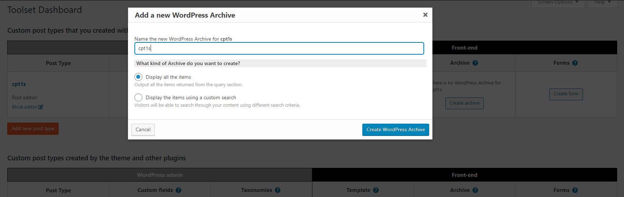Open help icon beside Taxonomies header

(x=277, y=190)
